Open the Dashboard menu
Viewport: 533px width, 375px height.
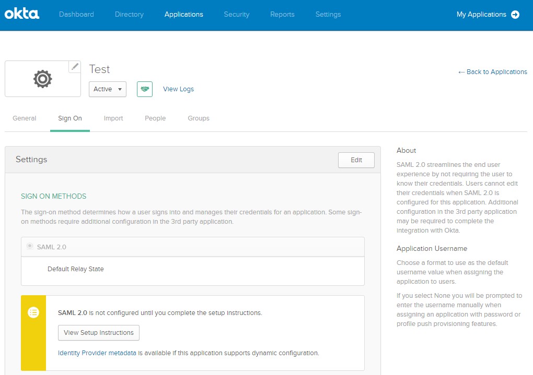click(76, 14)
